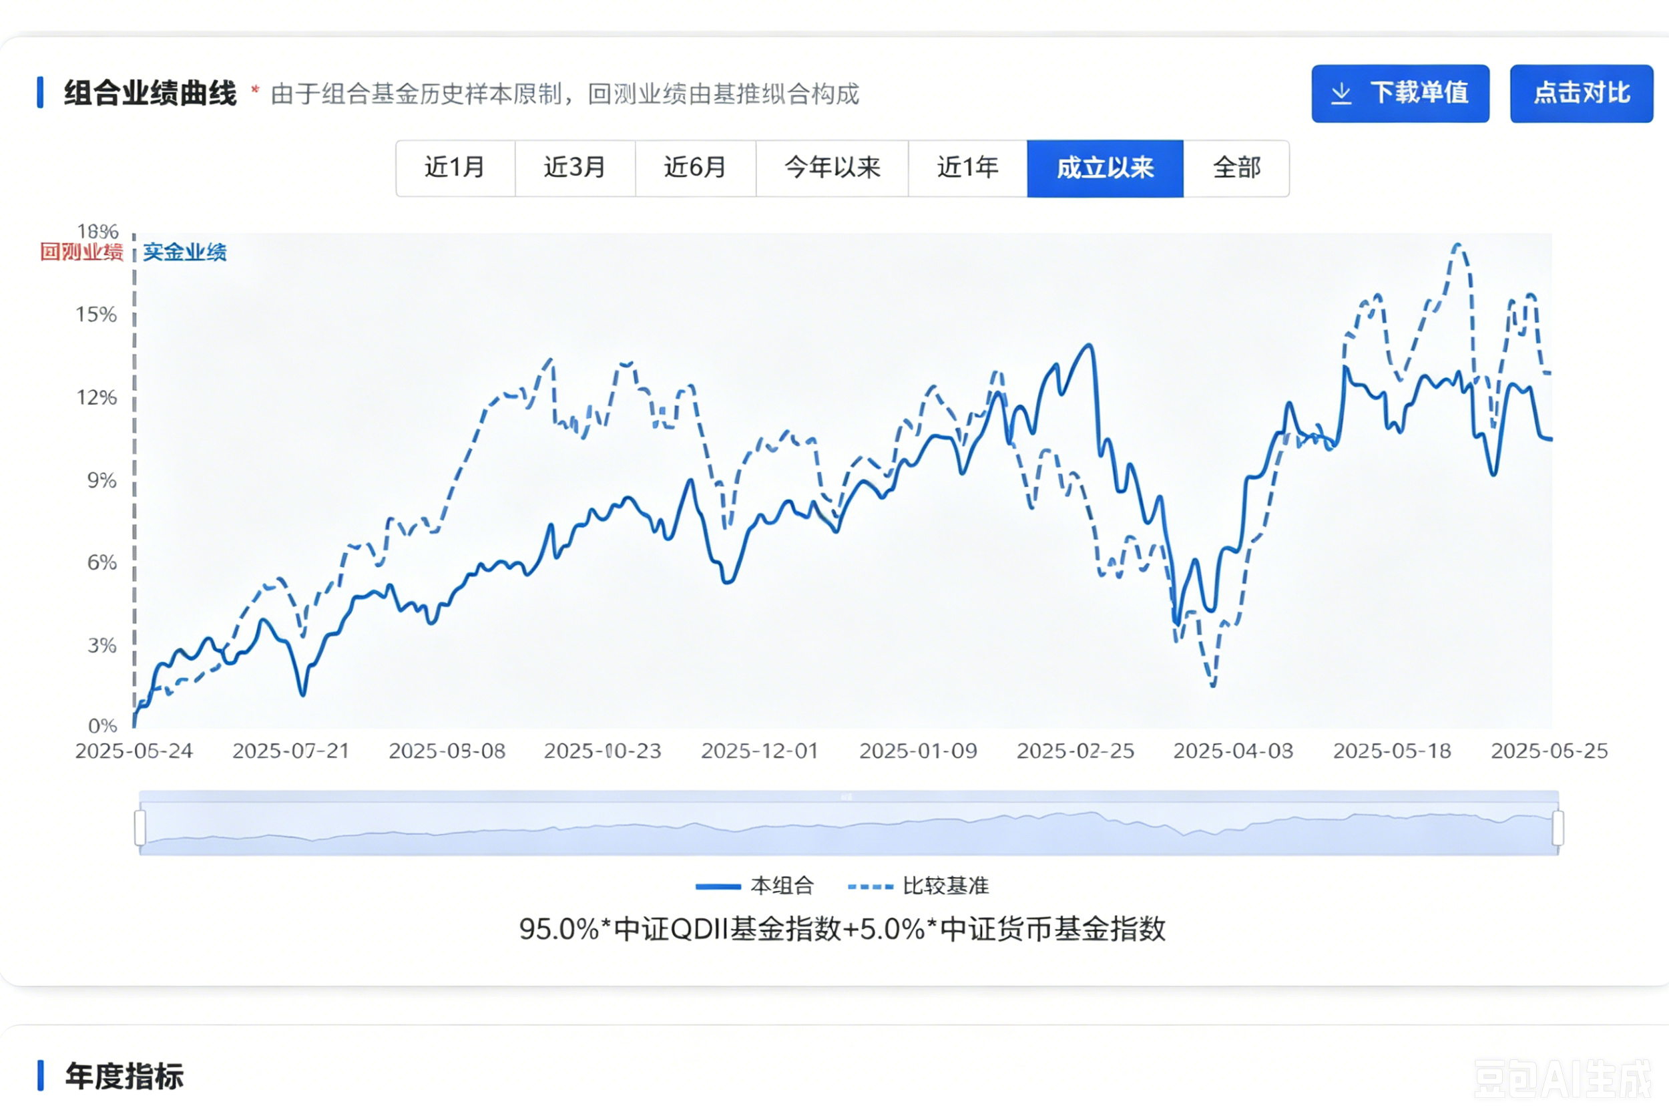
Task: Switch to the 全部 tab
Action: tap(1236, 168)
